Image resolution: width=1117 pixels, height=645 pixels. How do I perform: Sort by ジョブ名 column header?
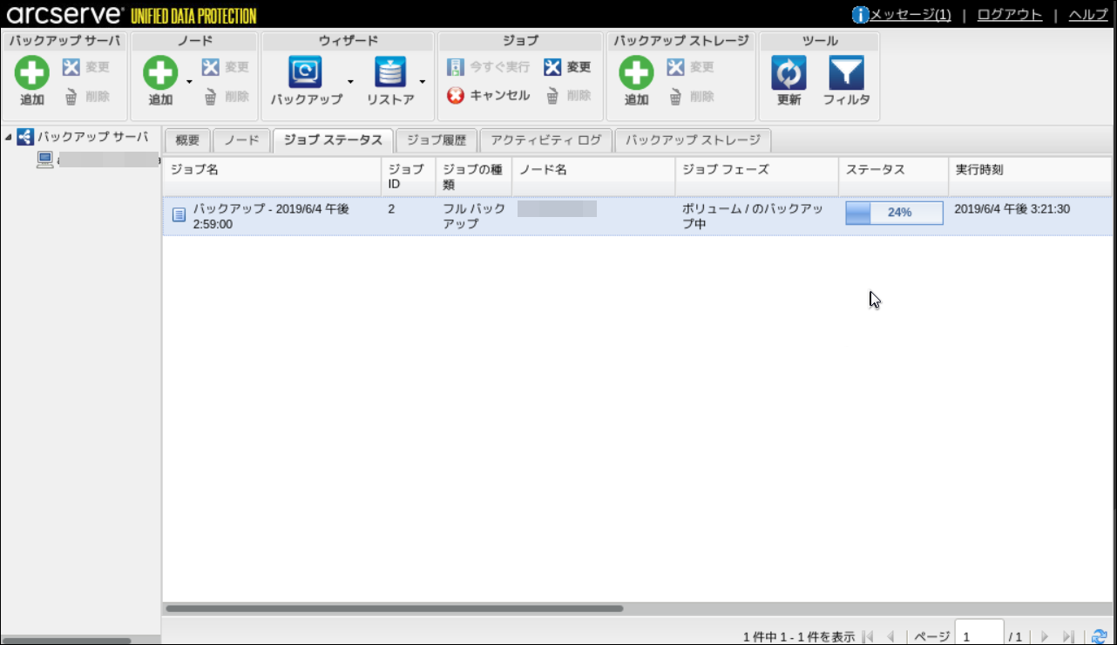point(272,177)
